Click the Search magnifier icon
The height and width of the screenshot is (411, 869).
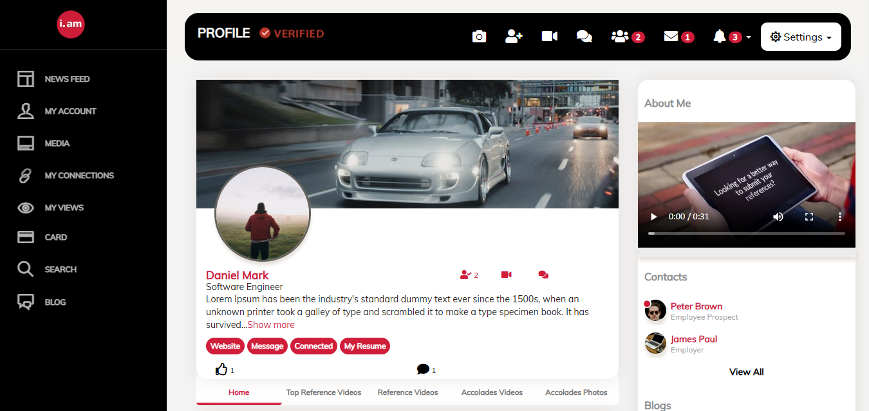(25, 269)
